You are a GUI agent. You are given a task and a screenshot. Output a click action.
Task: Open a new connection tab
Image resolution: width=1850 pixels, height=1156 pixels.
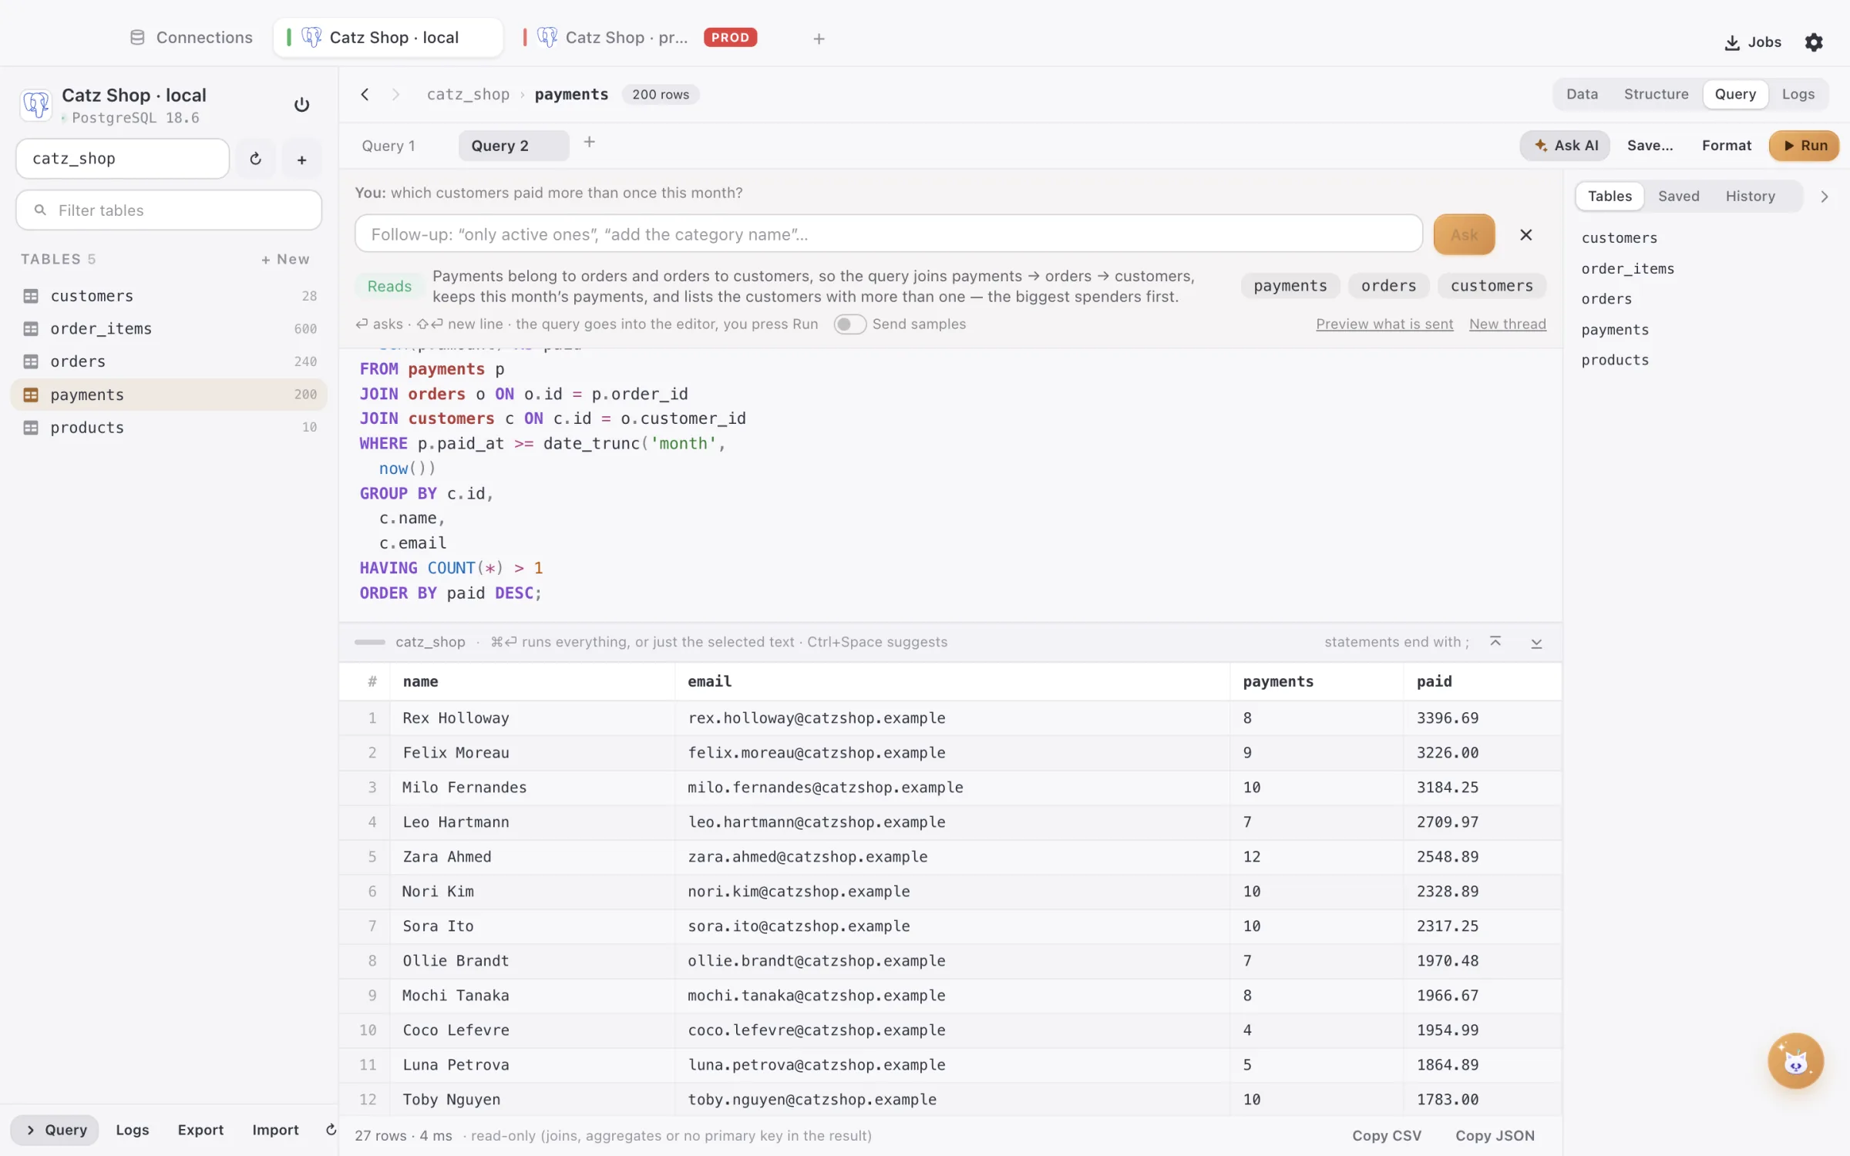(x=819, y=39)
